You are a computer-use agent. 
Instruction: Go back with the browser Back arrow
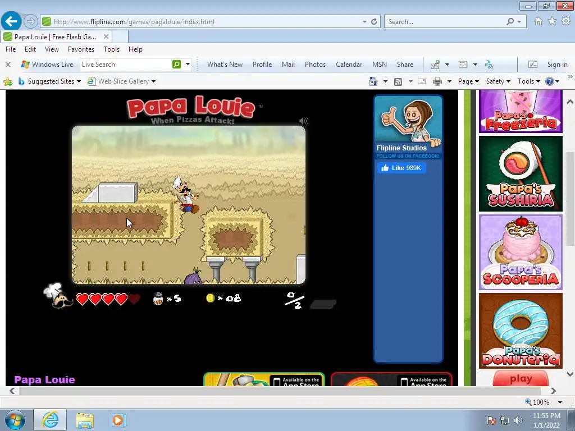[x=11, y=21]
